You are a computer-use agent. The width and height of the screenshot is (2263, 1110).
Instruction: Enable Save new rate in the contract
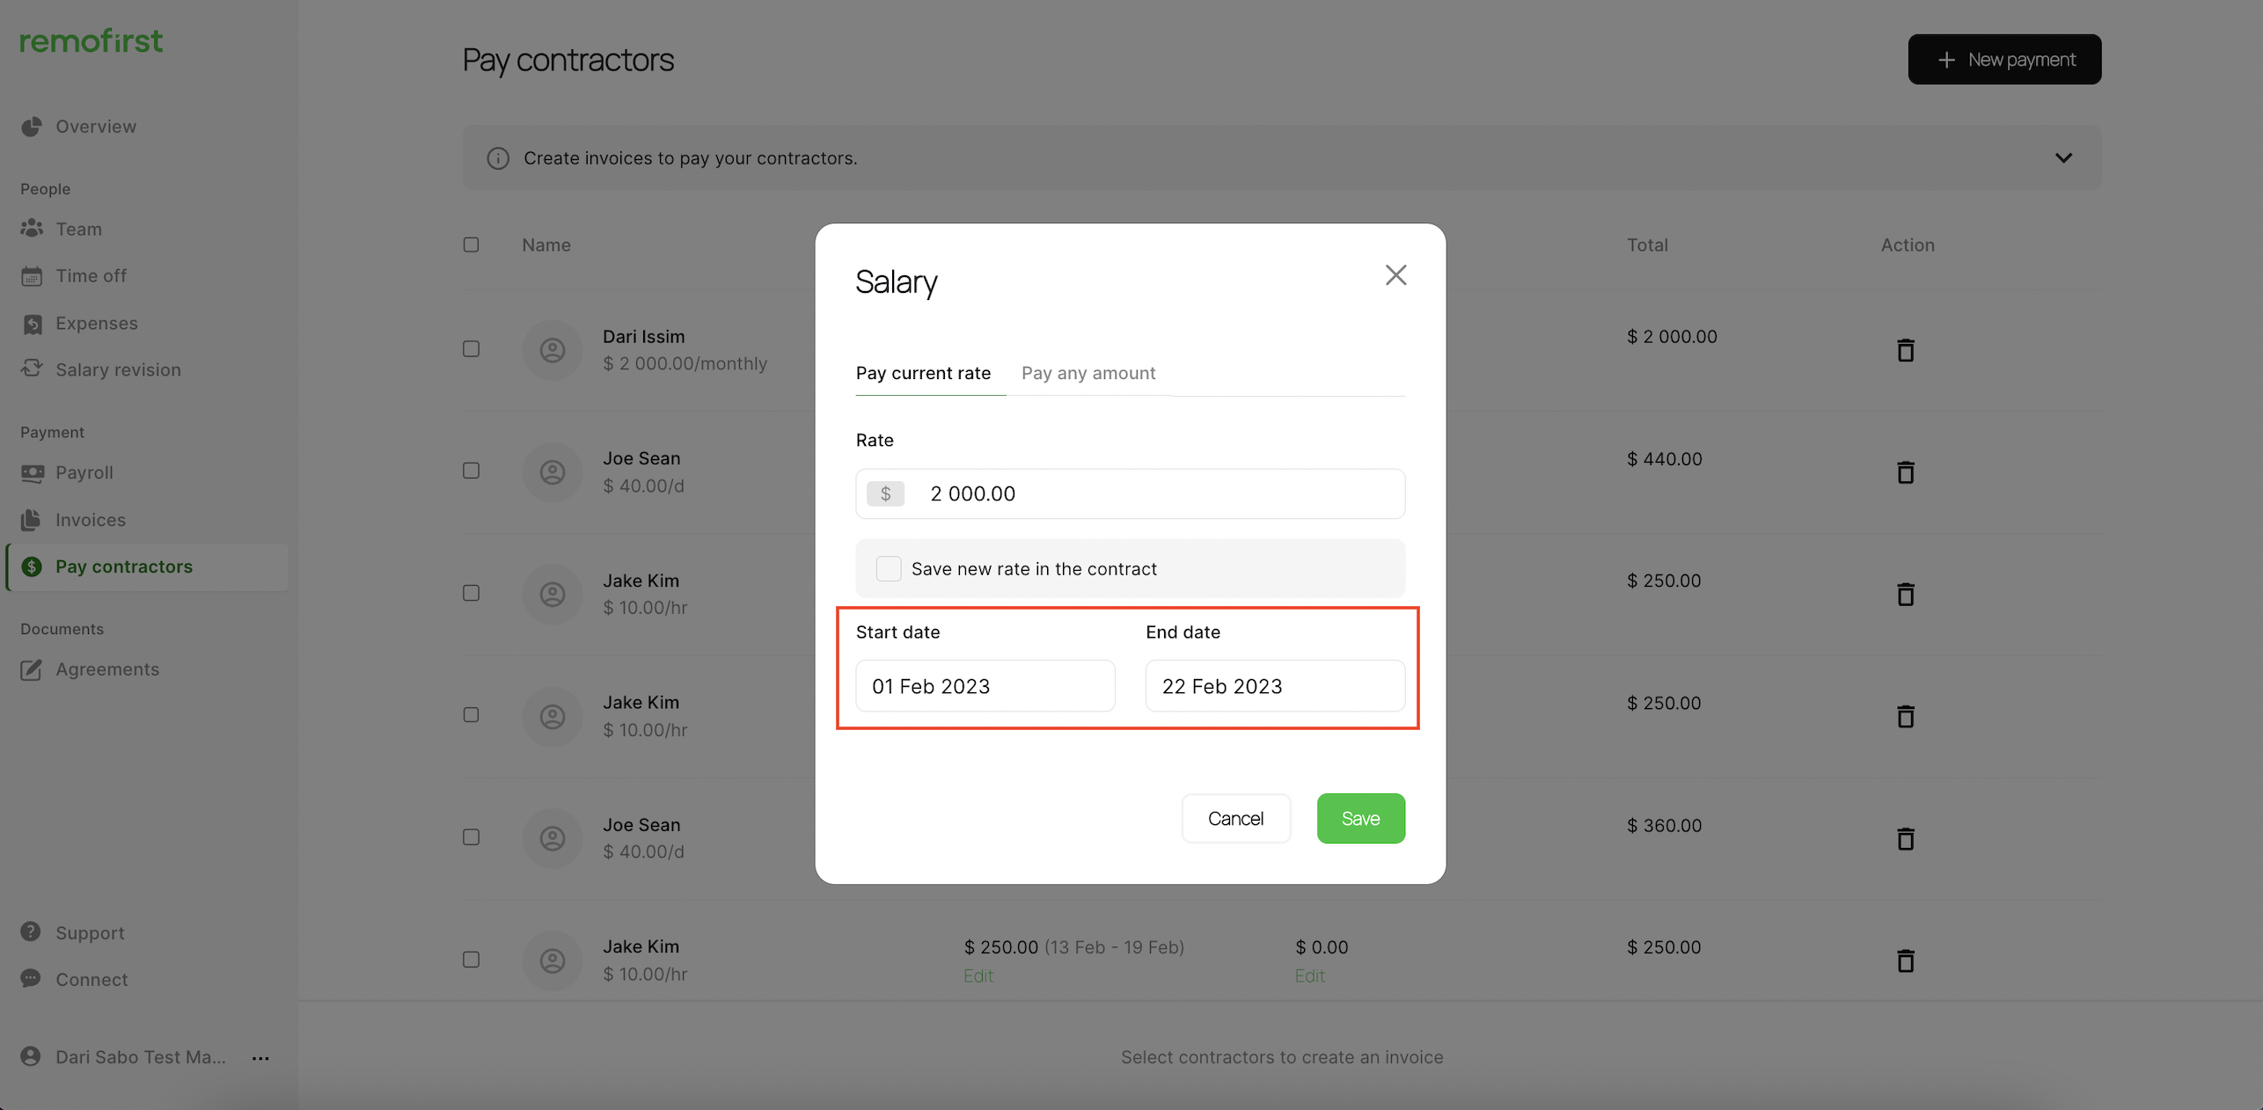[889, 568]
